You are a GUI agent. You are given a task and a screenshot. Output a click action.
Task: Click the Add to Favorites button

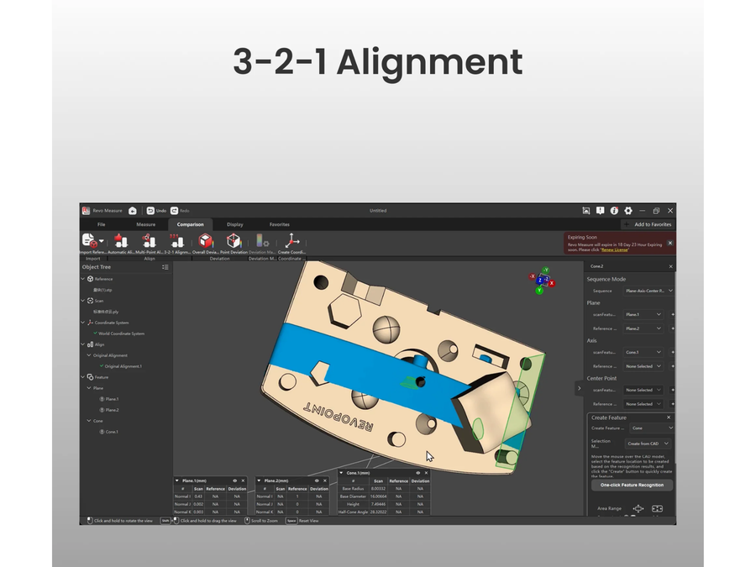click(x=648, y=224)
